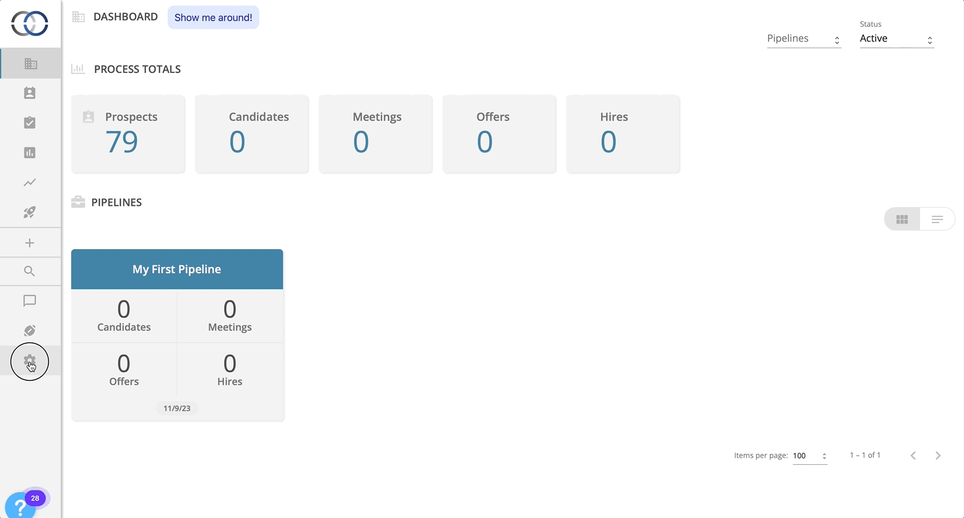The image size is (964, 518).
Task: Open the Dashboard building icon in sidebar
Action: 30,63
